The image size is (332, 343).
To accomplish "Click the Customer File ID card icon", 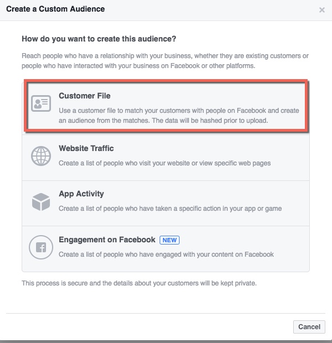I will coord(41,103).
